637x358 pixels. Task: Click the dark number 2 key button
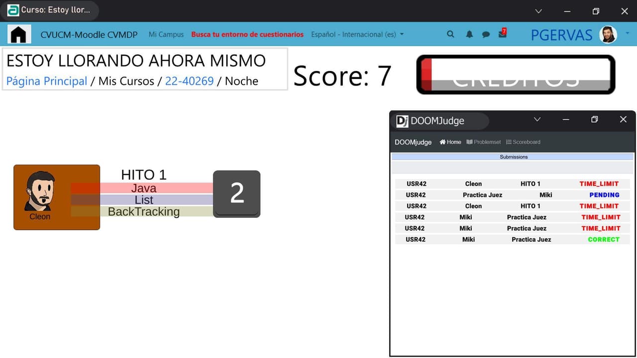(x=237, y=194)
